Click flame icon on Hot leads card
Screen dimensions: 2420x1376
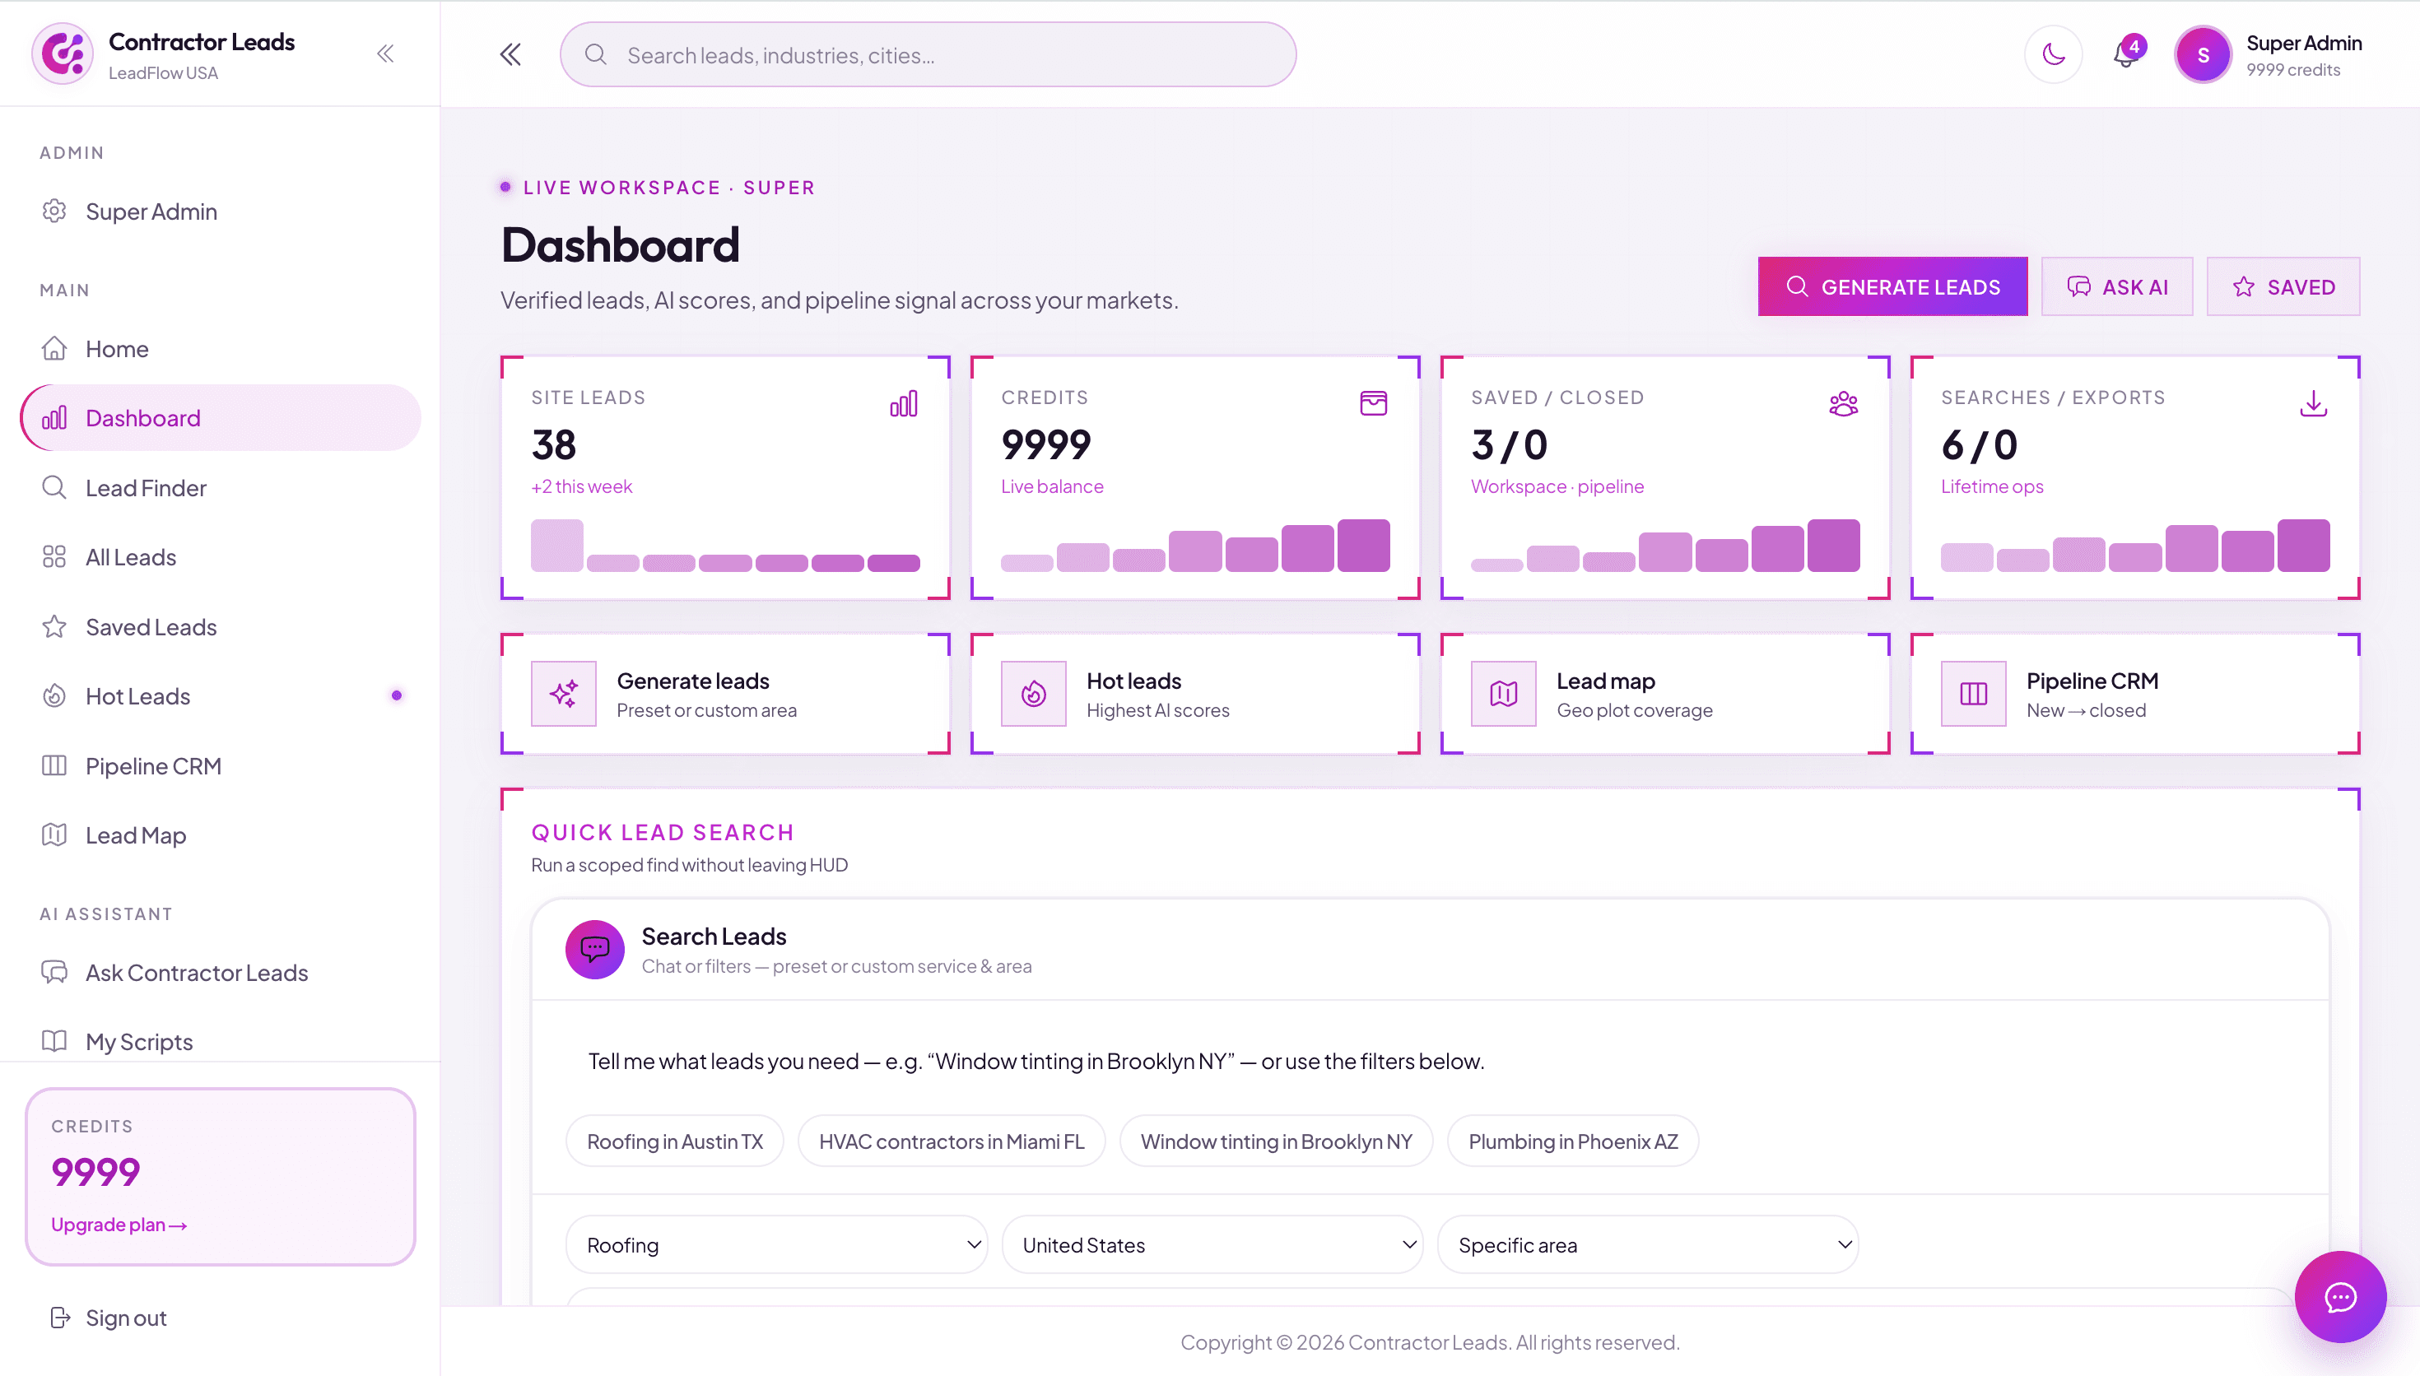click(x=1034, y=694)
